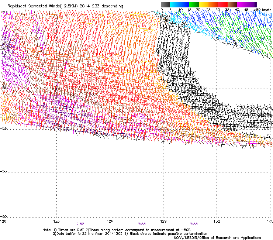Click the '132' longitude axis label
The height and width of the screenshot is (240, 273).
tap(217, 221)
